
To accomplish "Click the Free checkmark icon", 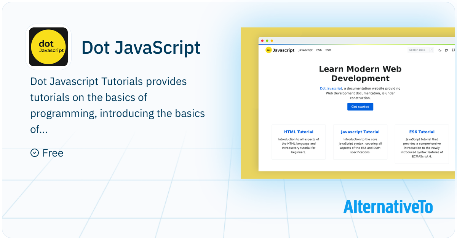I will (x=34, y=153).
